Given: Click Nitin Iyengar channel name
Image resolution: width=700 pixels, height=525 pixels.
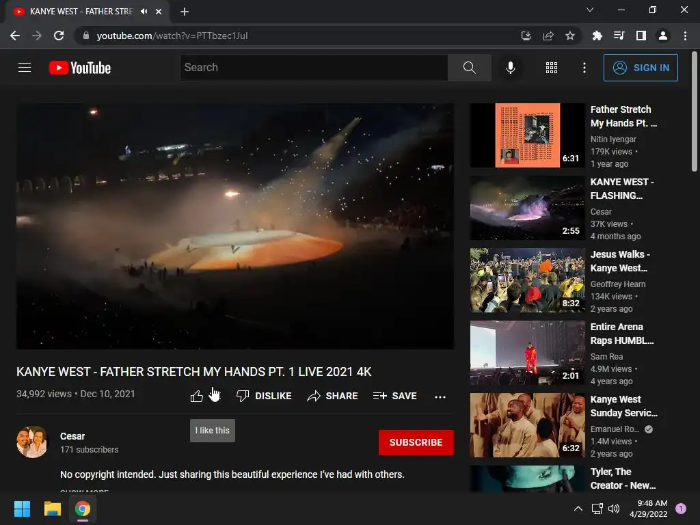Looking at the screenshot, I should pos(613,139).
